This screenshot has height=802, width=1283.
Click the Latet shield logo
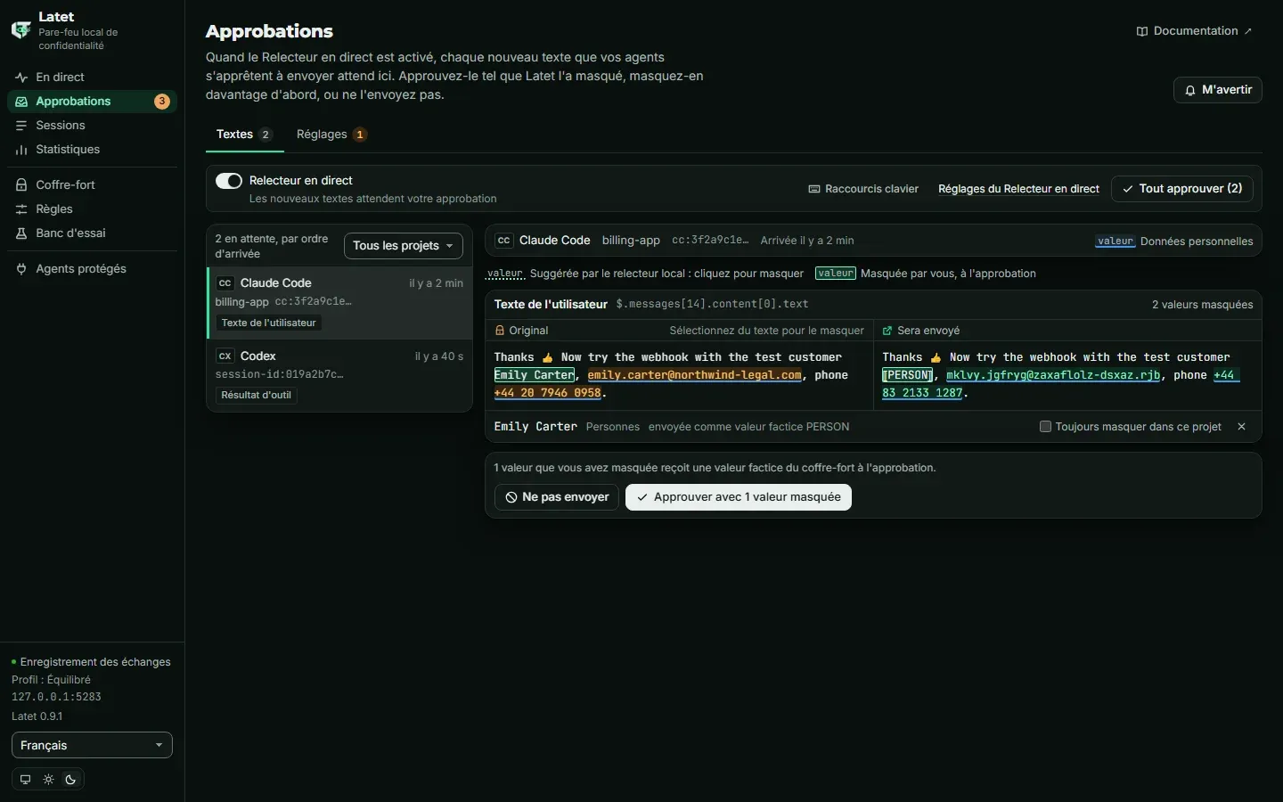point(20,30)
